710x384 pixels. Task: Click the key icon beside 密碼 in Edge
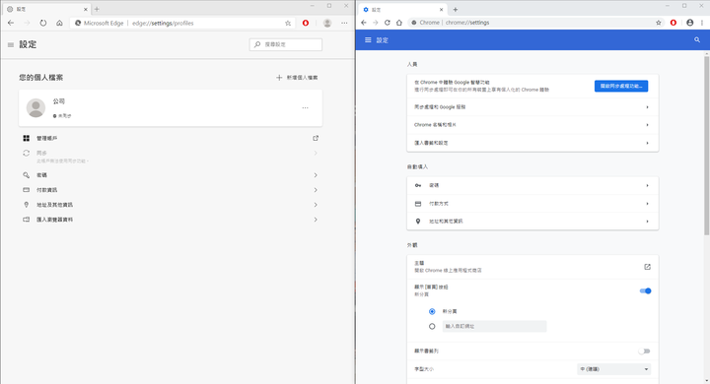click(27, 175)
